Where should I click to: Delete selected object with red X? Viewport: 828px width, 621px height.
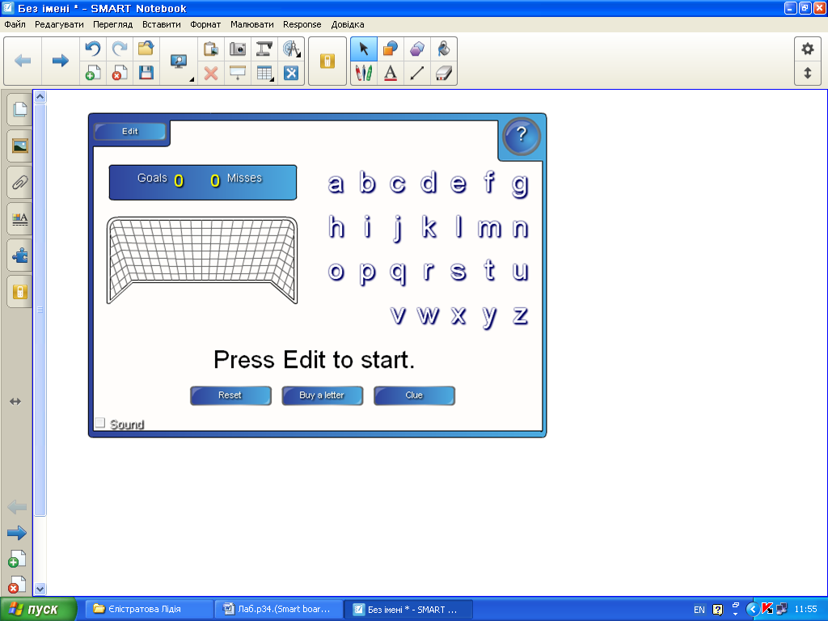(x=211, y=73)
